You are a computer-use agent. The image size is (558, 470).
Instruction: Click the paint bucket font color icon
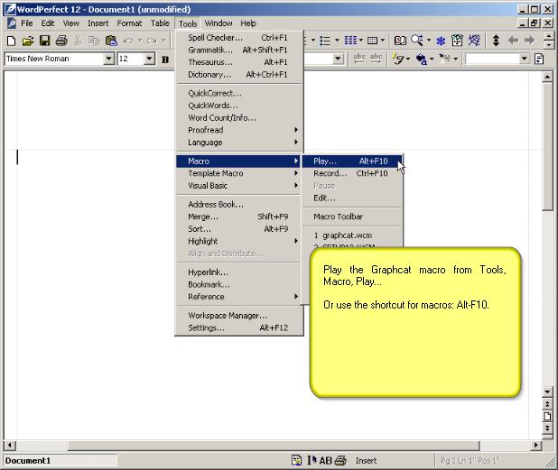[x=422, y=59]
